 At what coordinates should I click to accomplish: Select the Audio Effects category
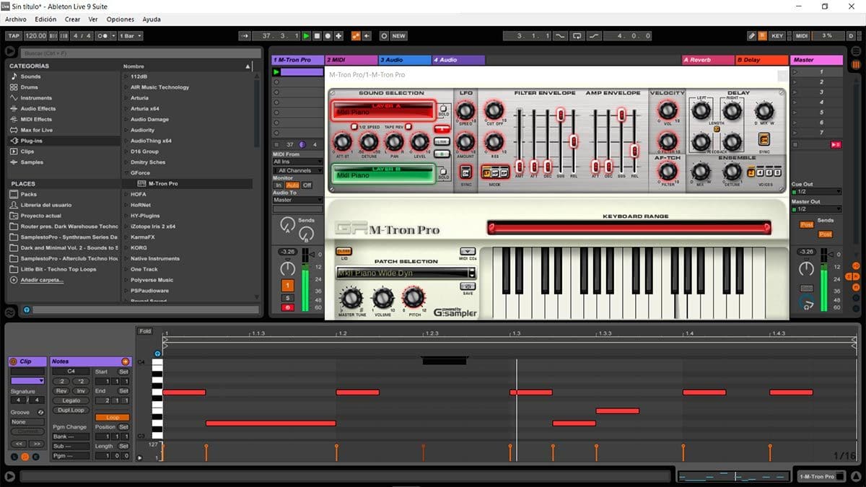point(38,109)
